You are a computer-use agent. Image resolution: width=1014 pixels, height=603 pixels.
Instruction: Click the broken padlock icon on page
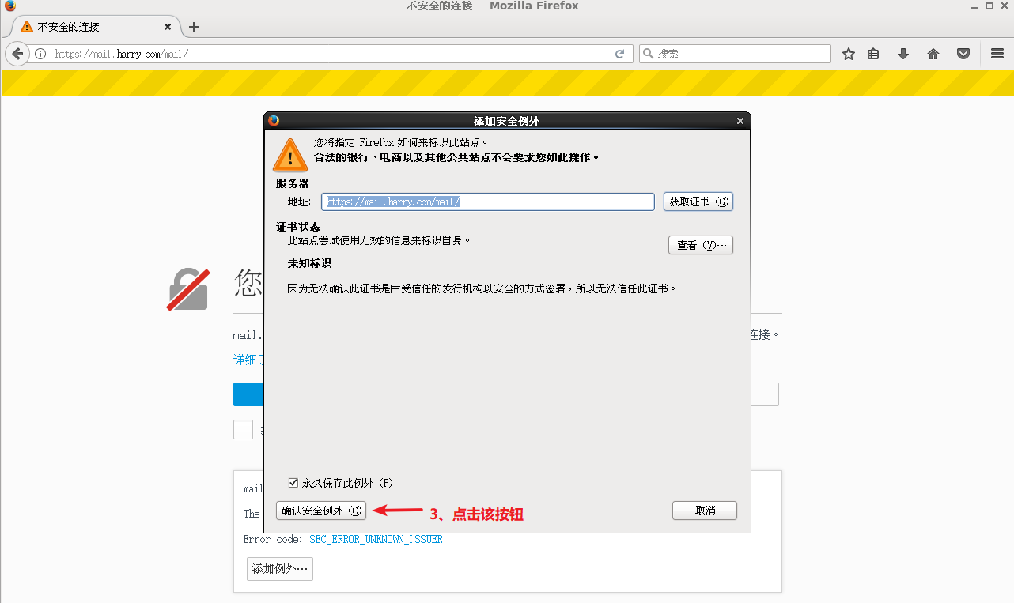click(x=190, y=290)
